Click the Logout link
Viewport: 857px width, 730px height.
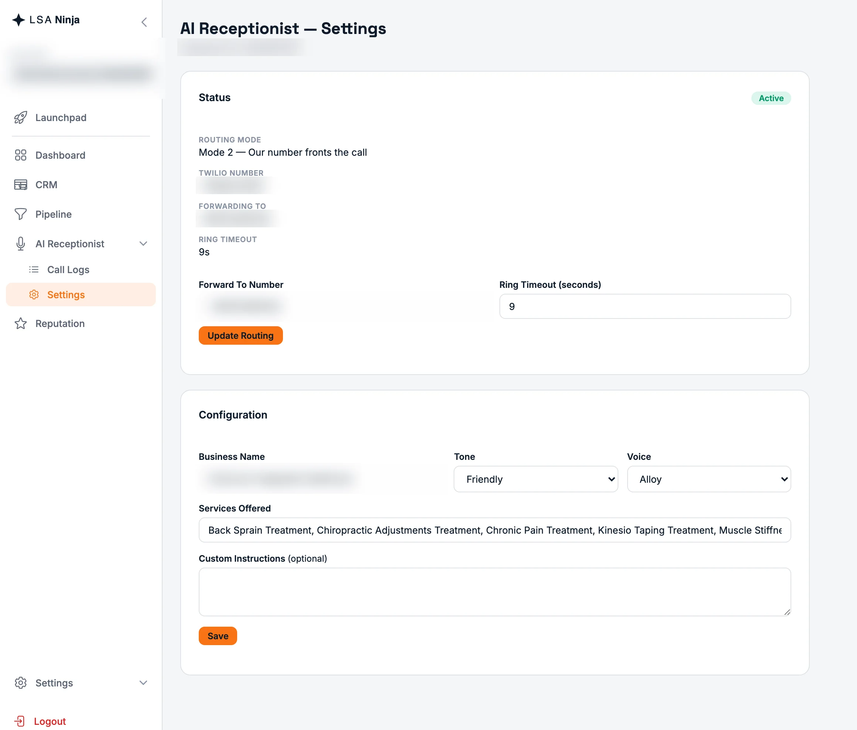[49, 721]
